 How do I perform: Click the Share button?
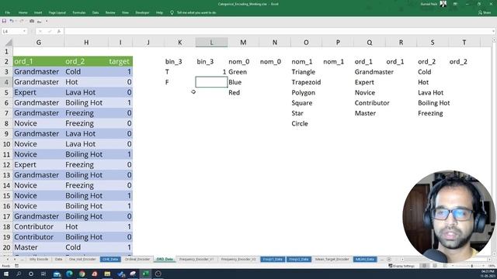tap(485, 12)
